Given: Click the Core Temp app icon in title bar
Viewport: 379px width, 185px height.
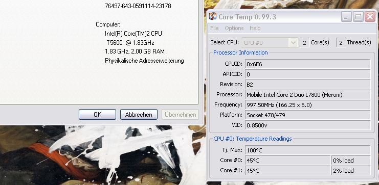Looking at the screenshot, I should click(213, 16).
